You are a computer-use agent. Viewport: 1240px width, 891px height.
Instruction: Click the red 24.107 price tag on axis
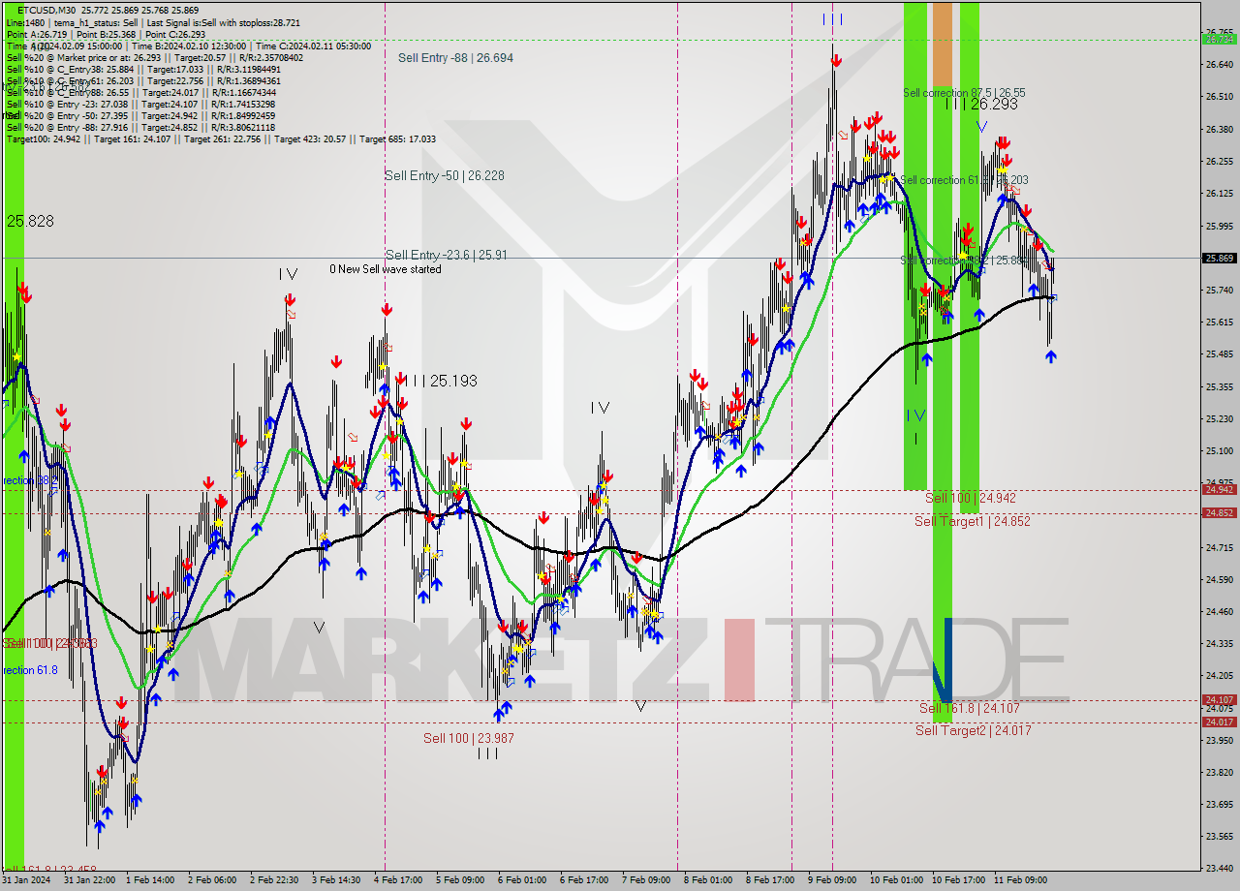pos(1219,700)
